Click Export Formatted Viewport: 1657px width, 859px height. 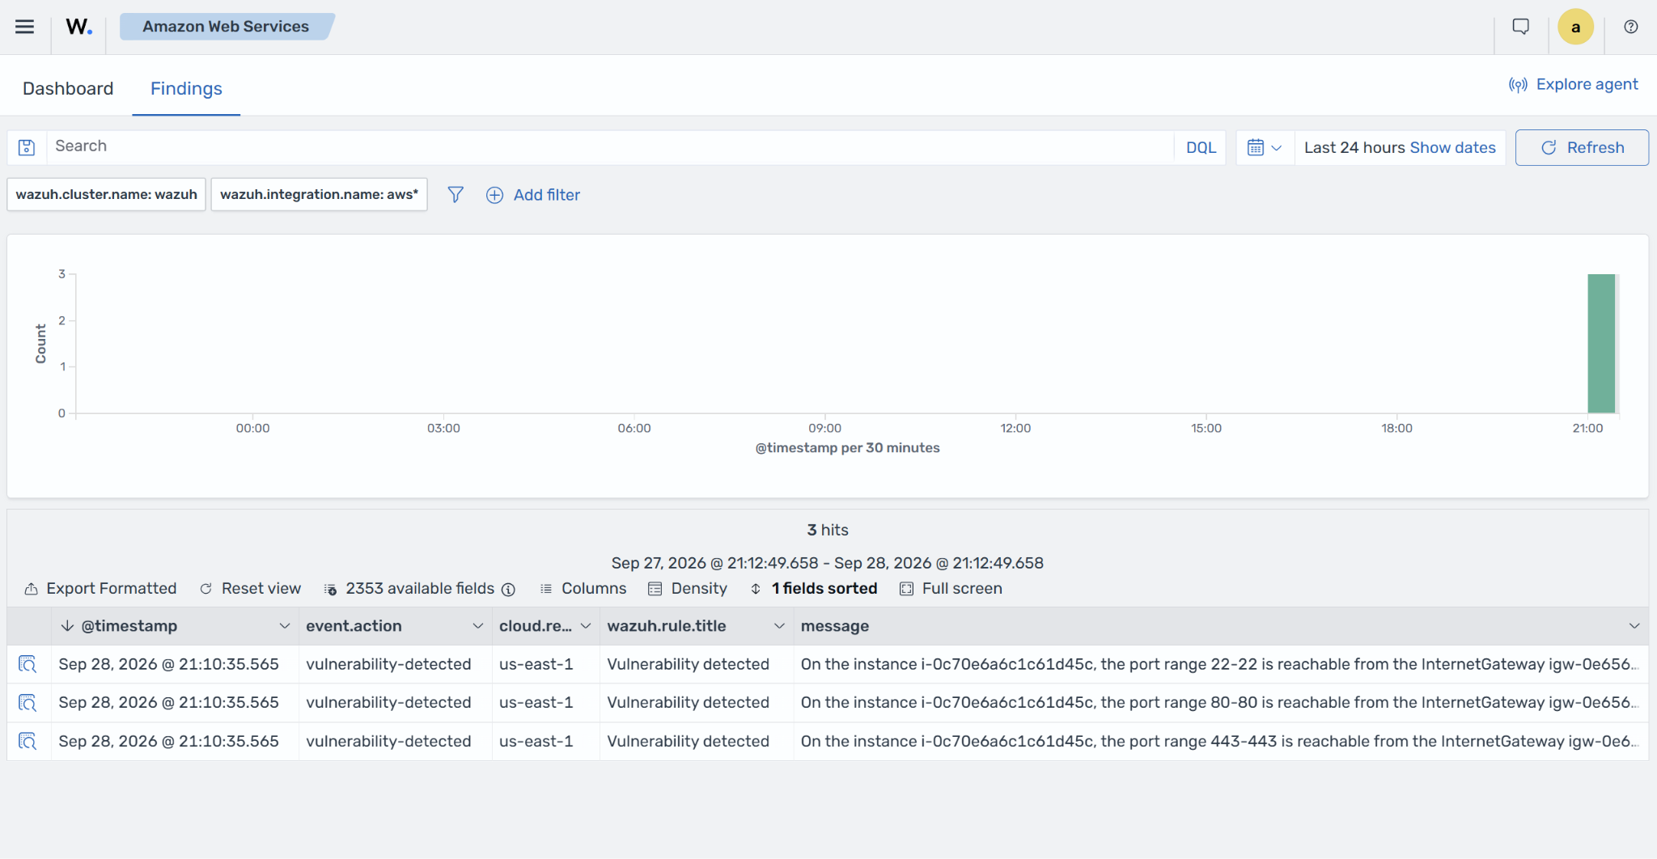[100, 589]
